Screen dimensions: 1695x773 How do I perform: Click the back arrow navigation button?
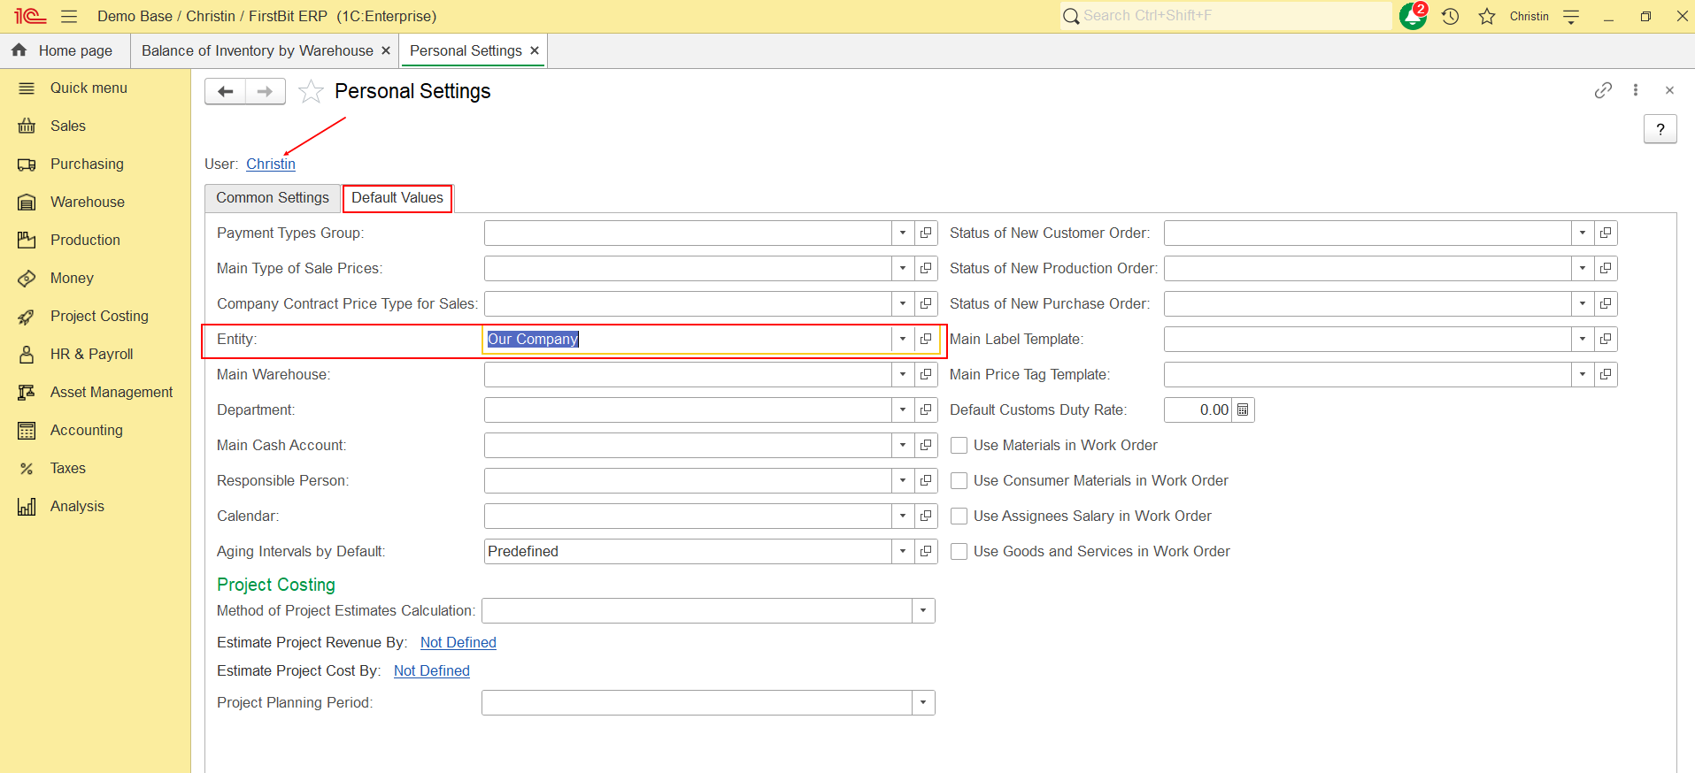point(226,92)
